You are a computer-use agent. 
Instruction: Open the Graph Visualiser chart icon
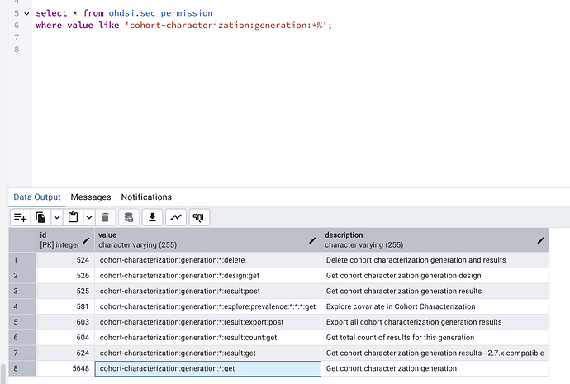pos(176,217)
